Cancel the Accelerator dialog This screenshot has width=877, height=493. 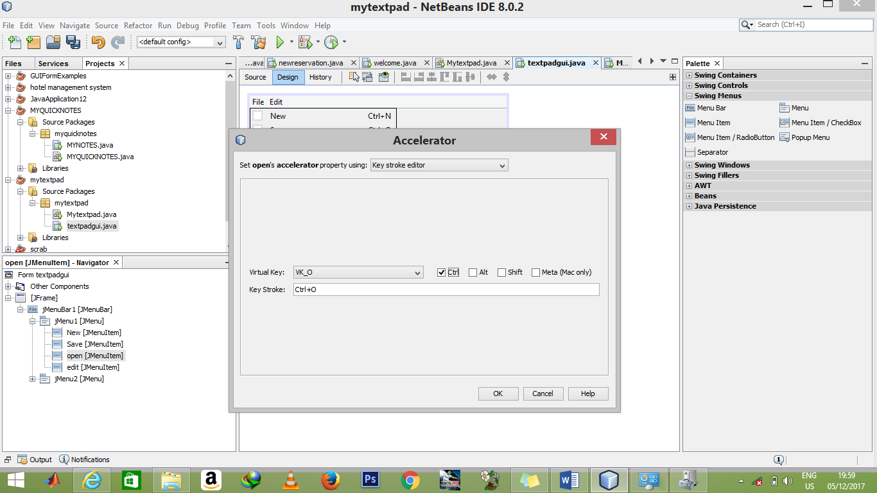click(x=543, y=394)
